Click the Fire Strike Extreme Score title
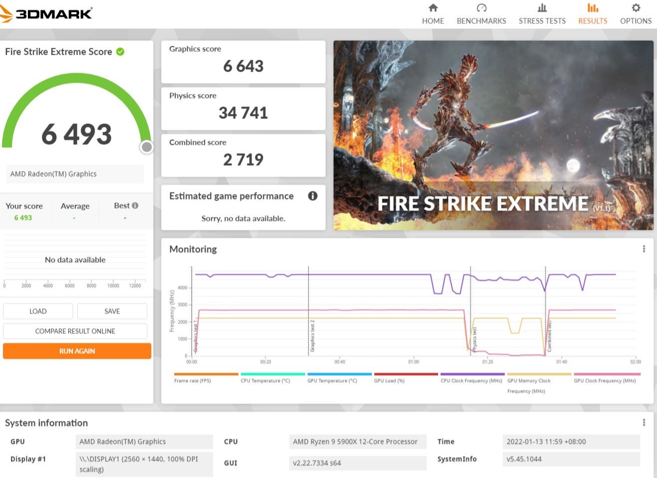Screen dimensions: 657x478 [59, 52]
